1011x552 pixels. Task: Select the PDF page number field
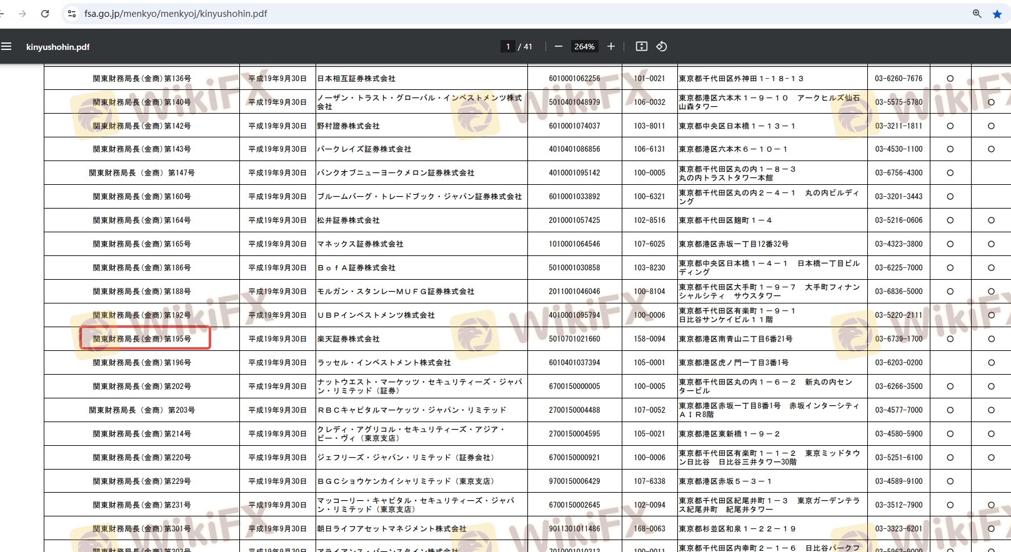click(x=508, y=46)
